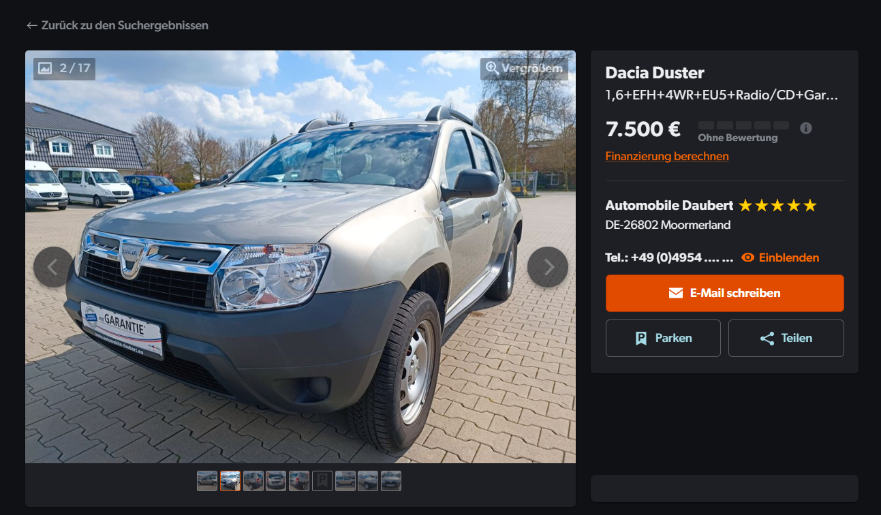
Task: Select the third thumbnail showing rear side view
Action: click(x=253, y=481)
